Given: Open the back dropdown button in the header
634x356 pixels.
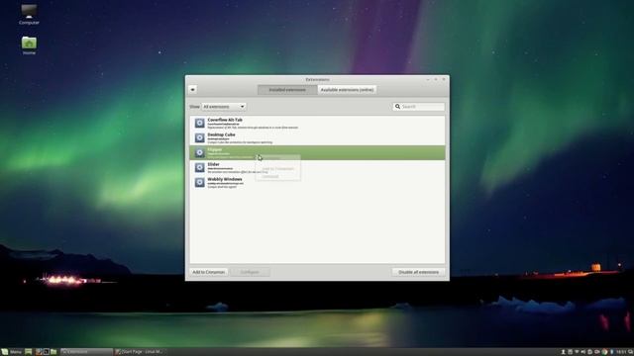Looking at the screenshot, I should pyautogui.click(x=193, y=90).
